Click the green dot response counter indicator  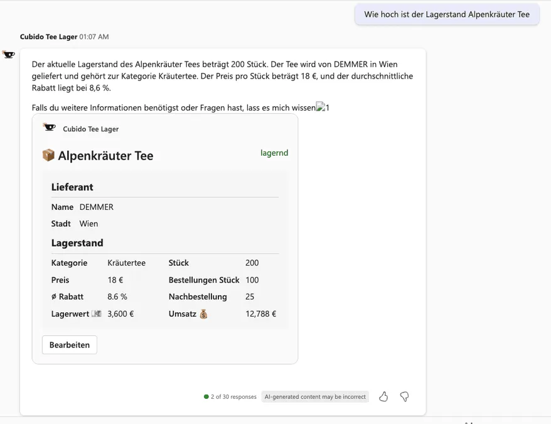[x=206, y=397]
